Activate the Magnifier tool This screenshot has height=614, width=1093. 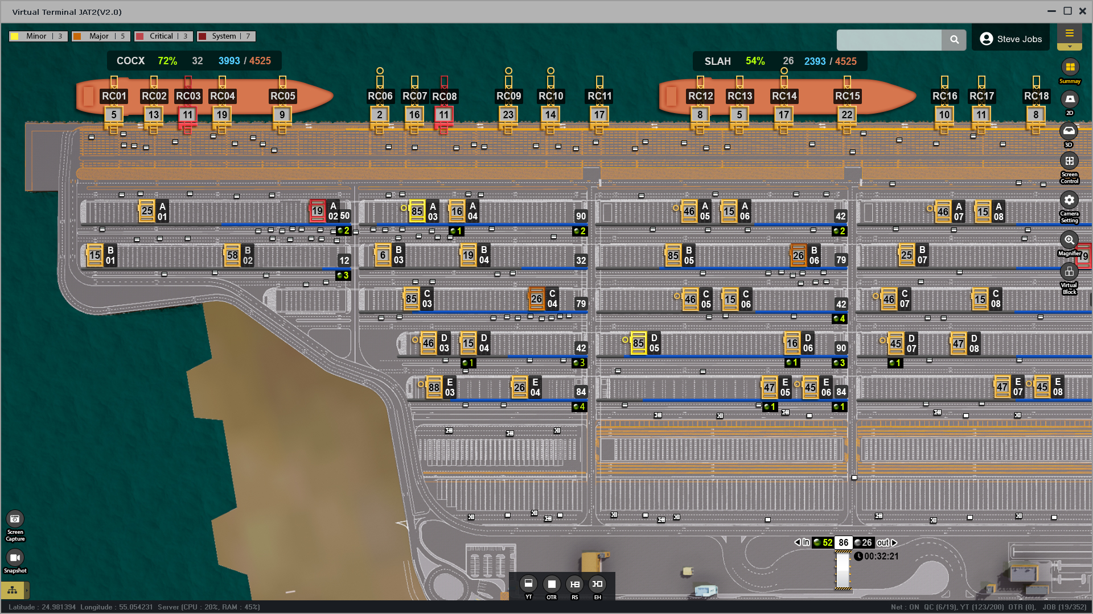coord(1069,240)
